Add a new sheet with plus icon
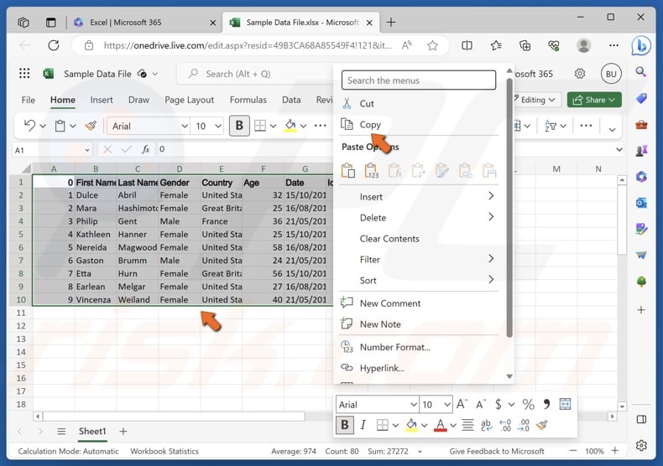The image size is (663, 466). pos(123,431)
